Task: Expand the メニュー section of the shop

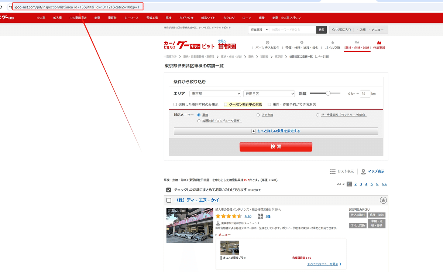Action: [223, 235]
